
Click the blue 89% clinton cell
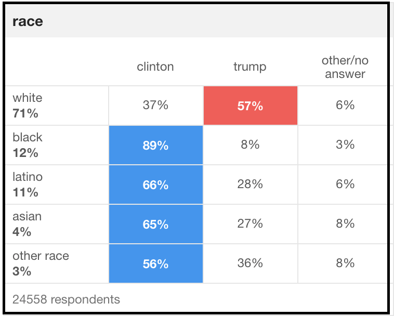155,146
